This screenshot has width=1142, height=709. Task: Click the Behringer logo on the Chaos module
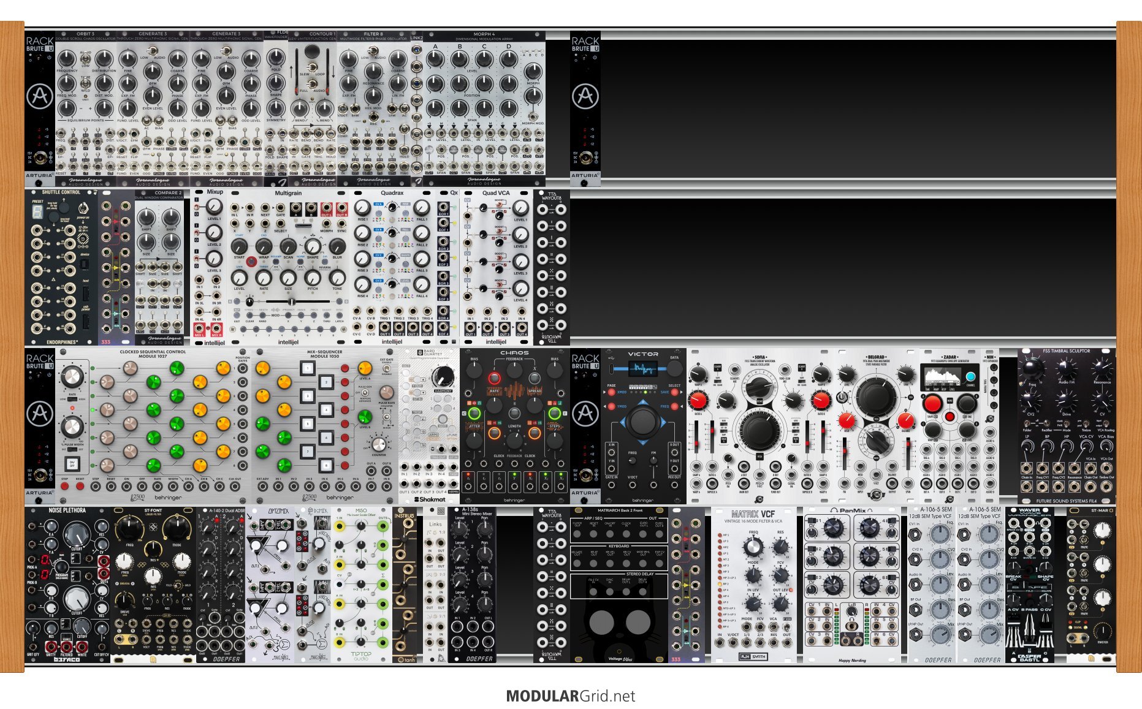click(514, 500)
